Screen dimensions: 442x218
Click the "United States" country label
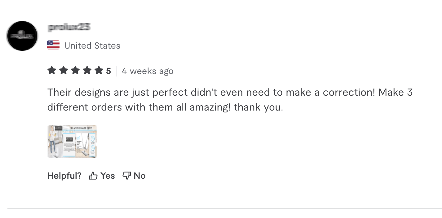click(92, 46)
